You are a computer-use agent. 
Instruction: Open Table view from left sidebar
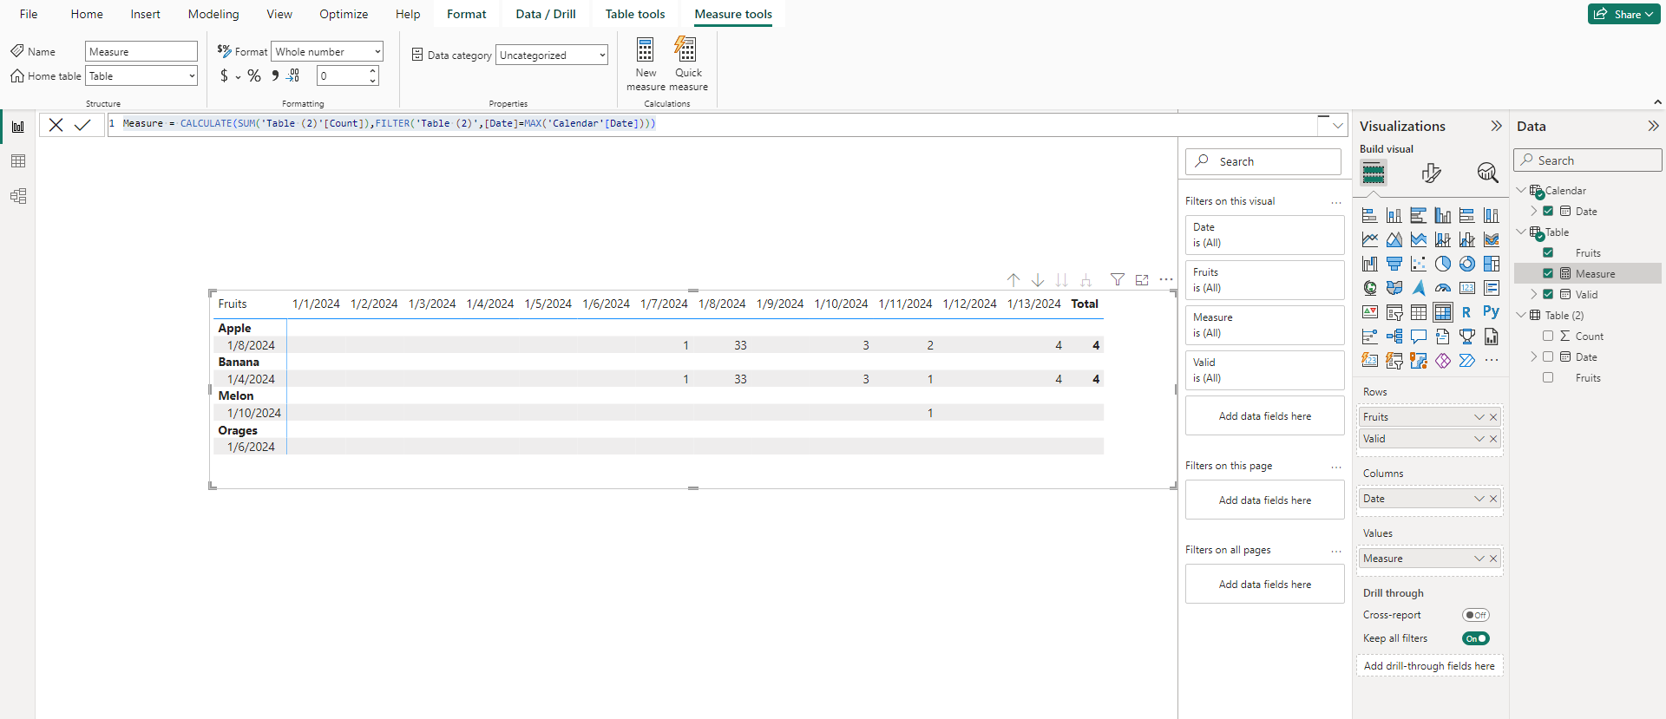pos(18,161)
